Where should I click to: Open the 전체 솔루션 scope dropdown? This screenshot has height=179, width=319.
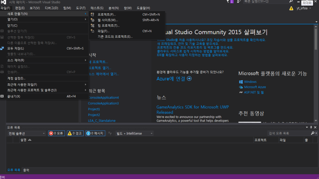coord(26,133)
